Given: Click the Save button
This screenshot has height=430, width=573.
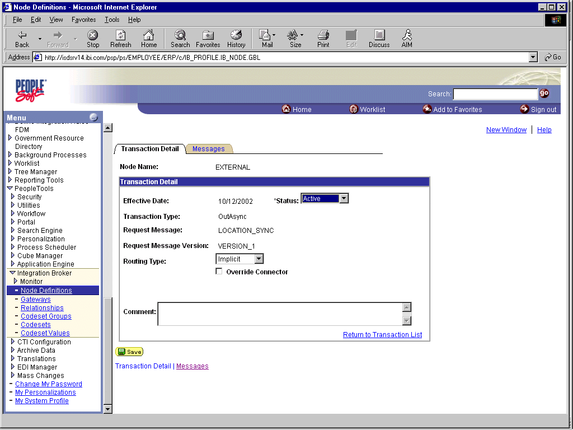Looking at the screenshot, I should [129, 352].
